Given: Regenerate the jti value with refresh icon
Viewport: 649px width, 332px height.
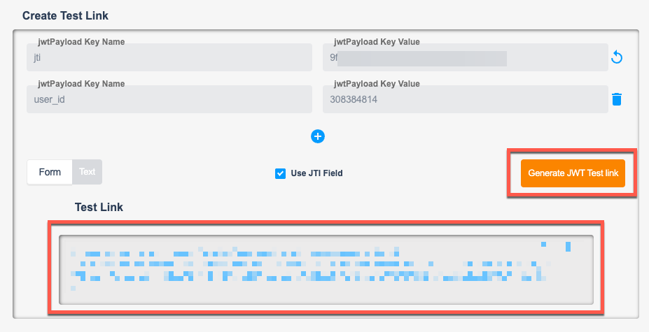Looking at the screenshot, I should click(x=617, y=57).
